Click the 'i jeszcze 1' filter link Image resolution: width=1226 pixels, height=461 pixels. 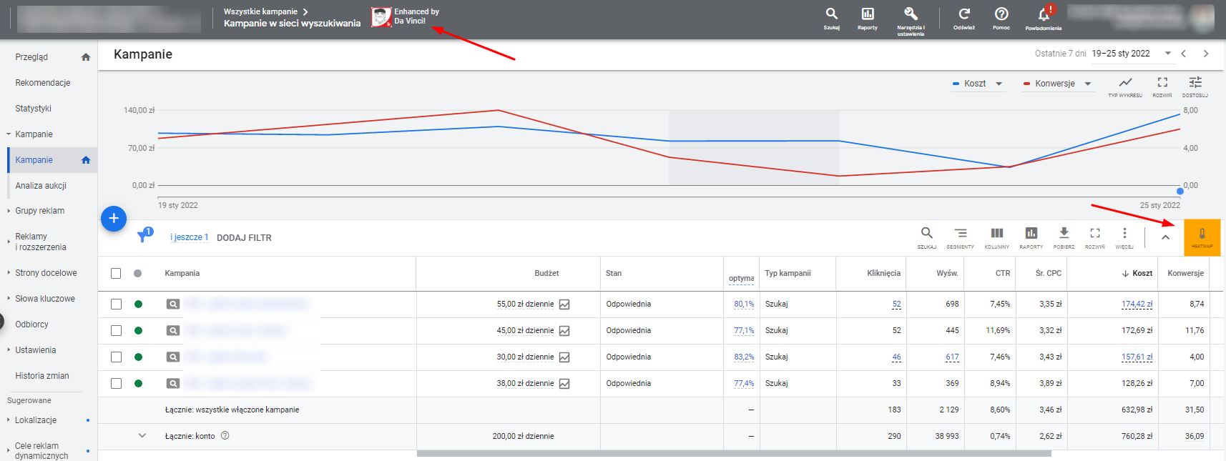(190, 237)
